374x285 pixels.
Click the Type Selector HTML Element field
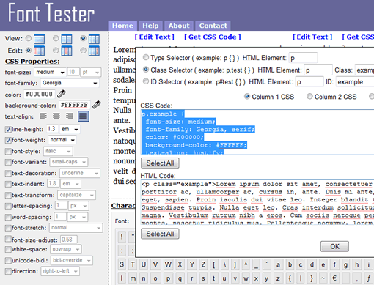pos(303,58)
